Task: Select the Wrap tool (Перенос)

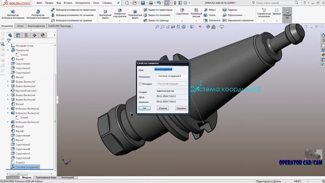Action: tap(230, 10)
